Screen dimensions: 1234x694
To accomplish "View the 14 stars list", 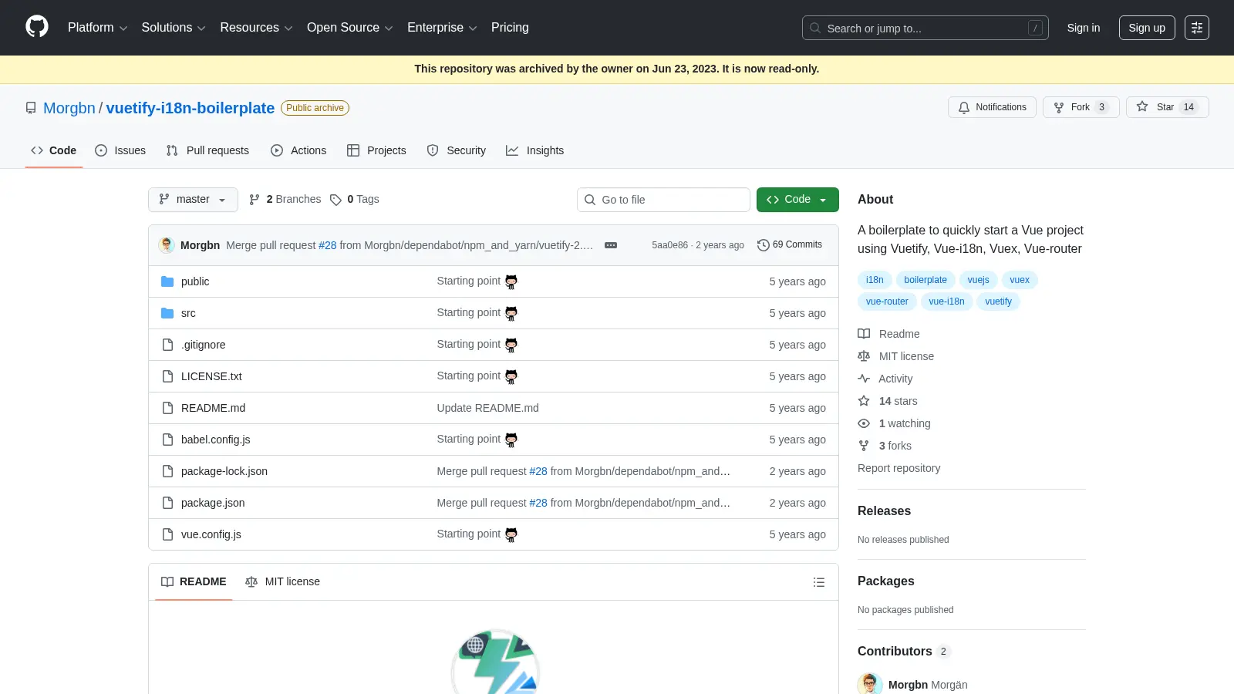I will point(888,401).
